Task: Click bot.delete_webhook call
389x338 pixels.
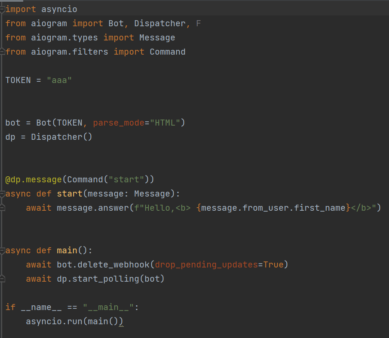Action: 103,265
